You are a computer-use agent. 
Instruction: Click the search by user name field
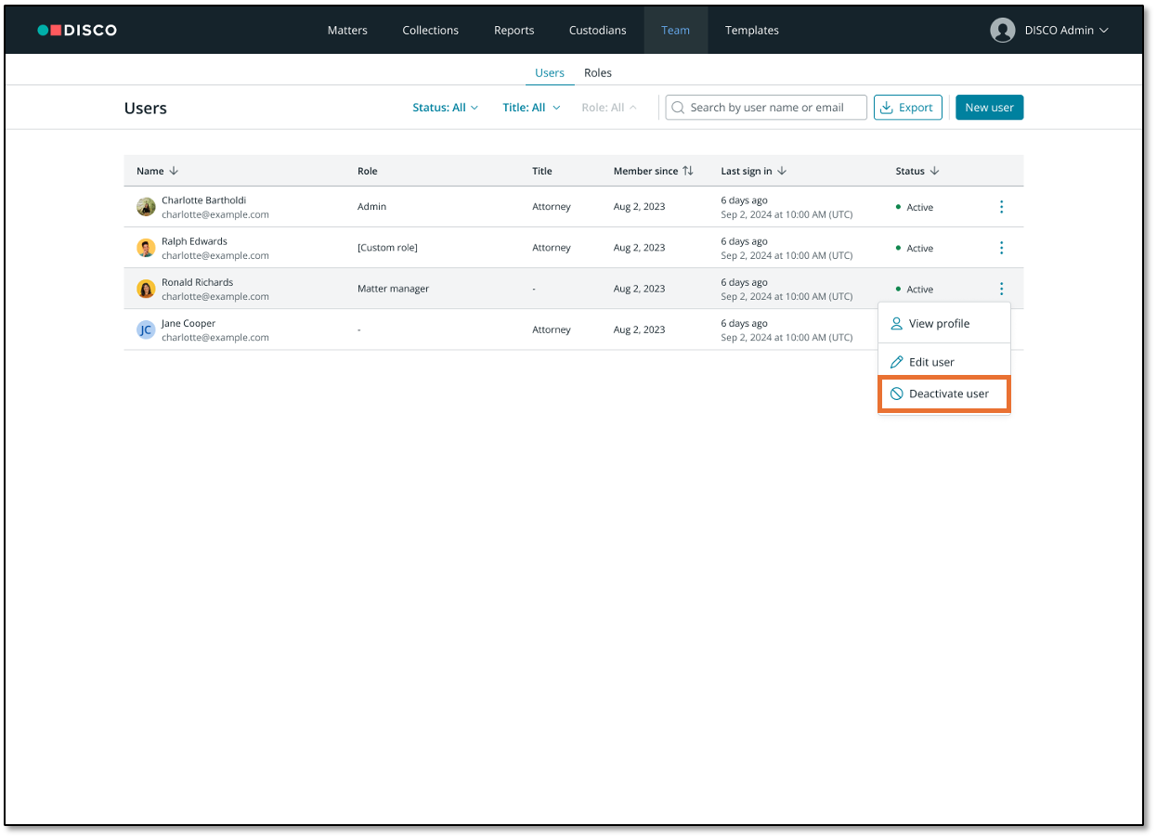(x=773, y=108)
